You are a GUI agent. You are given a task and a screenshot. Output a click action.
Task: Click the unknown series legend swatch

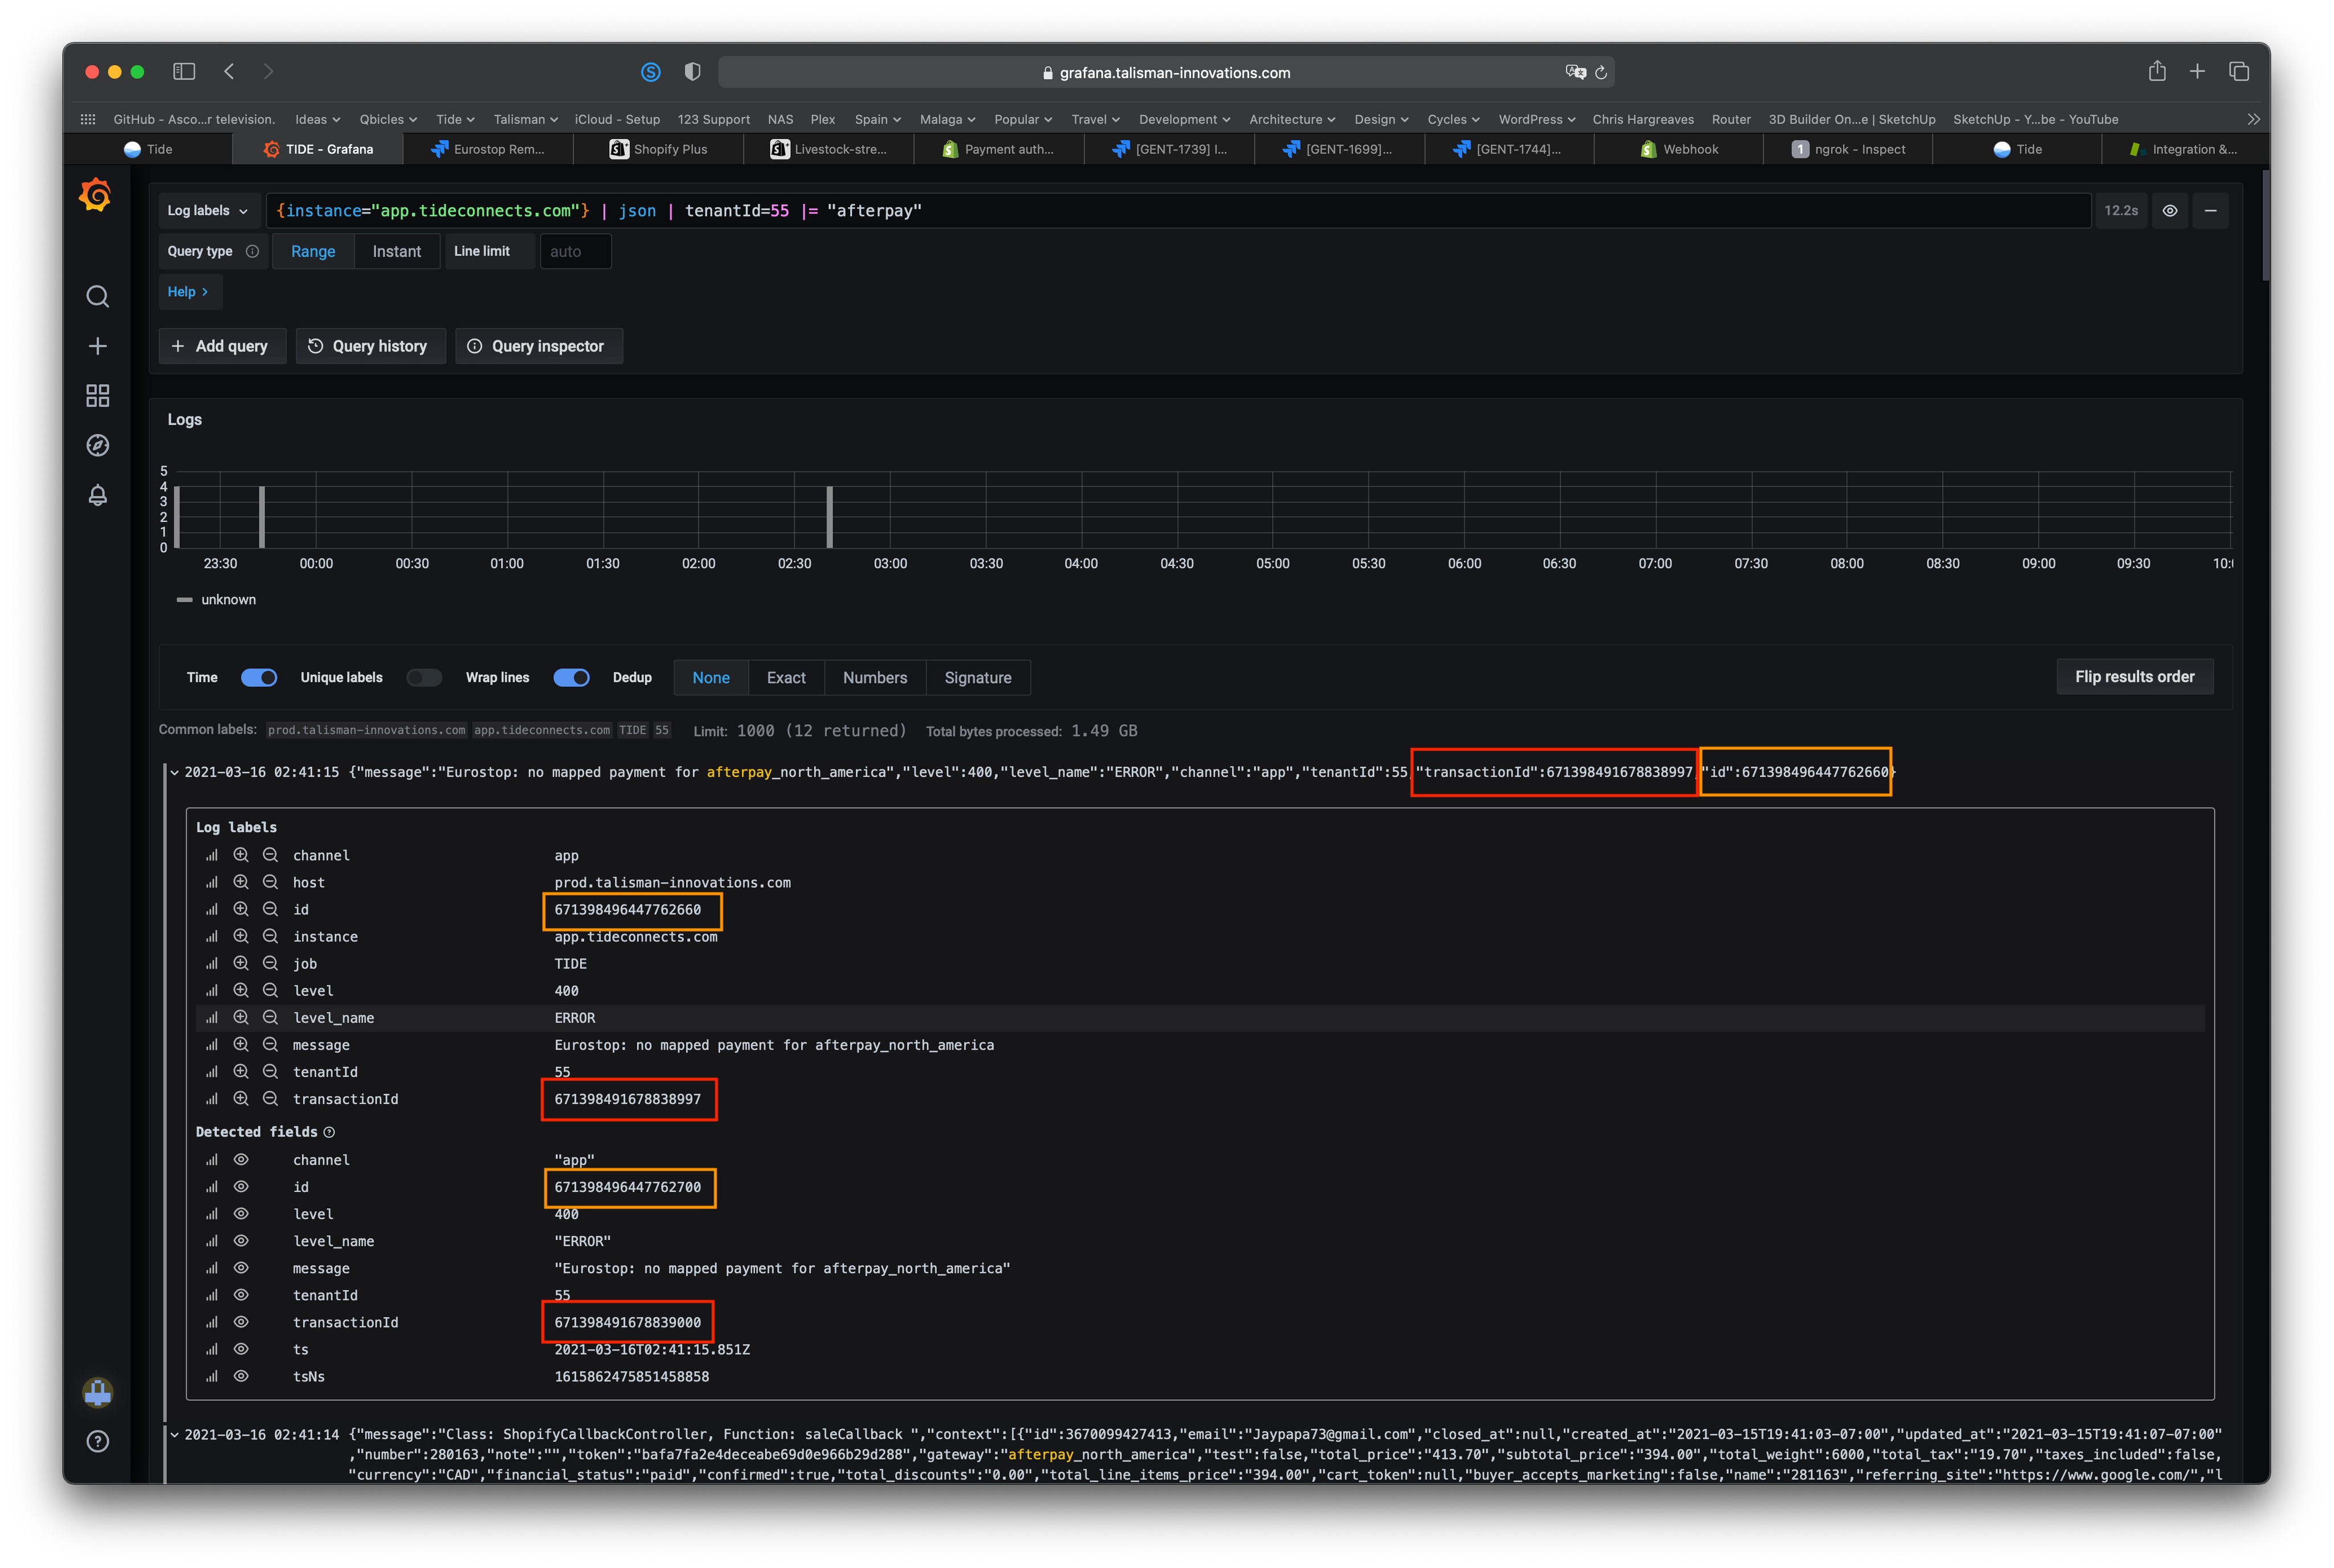click(184, 600)
